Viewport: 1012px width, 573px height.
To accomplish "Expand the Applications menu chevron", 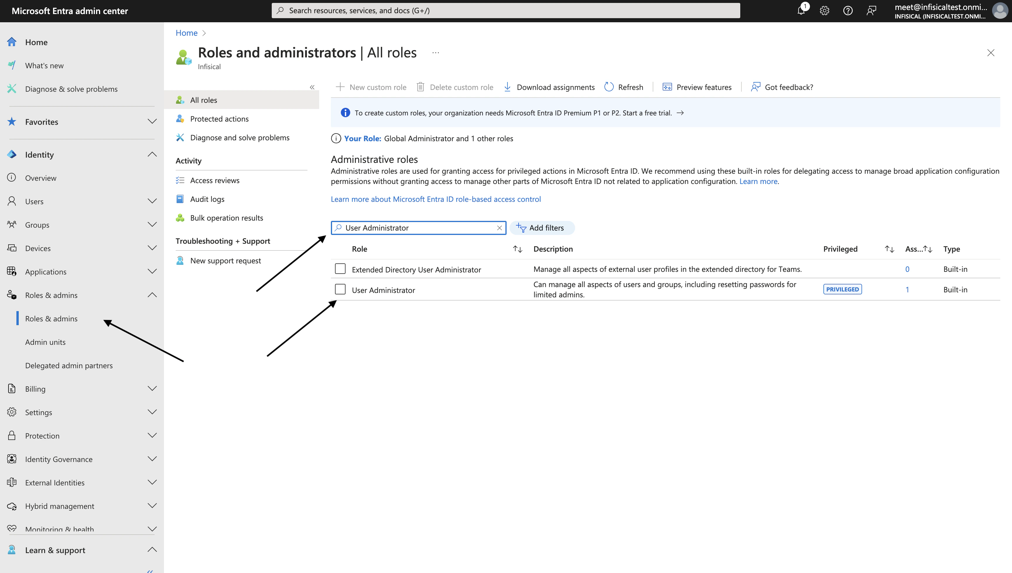I will click(x=152, y=271).
